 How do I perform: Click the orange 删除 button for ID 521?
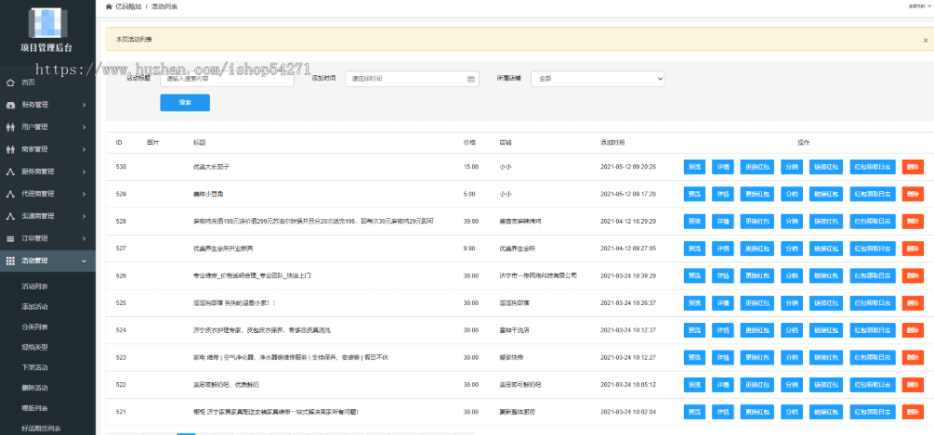(914, 412)
